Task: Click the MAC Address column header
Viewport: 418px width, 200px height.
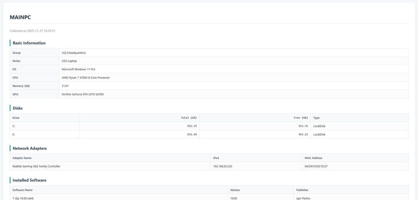Action: 355,158
